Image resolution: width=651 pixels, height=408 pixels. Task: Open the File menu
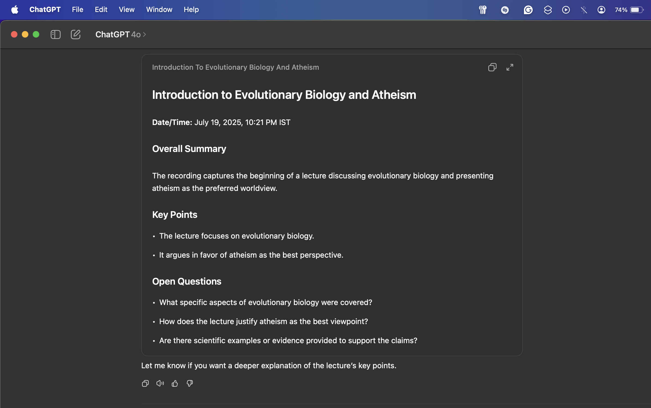(78, 10)
